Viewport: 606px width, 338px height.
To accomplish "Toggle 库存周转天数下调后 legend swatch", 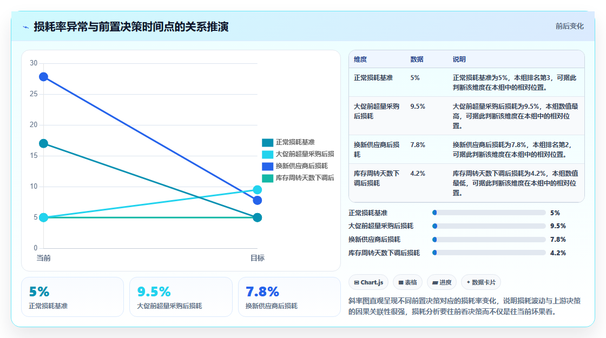I will click(x=267, y=178).
